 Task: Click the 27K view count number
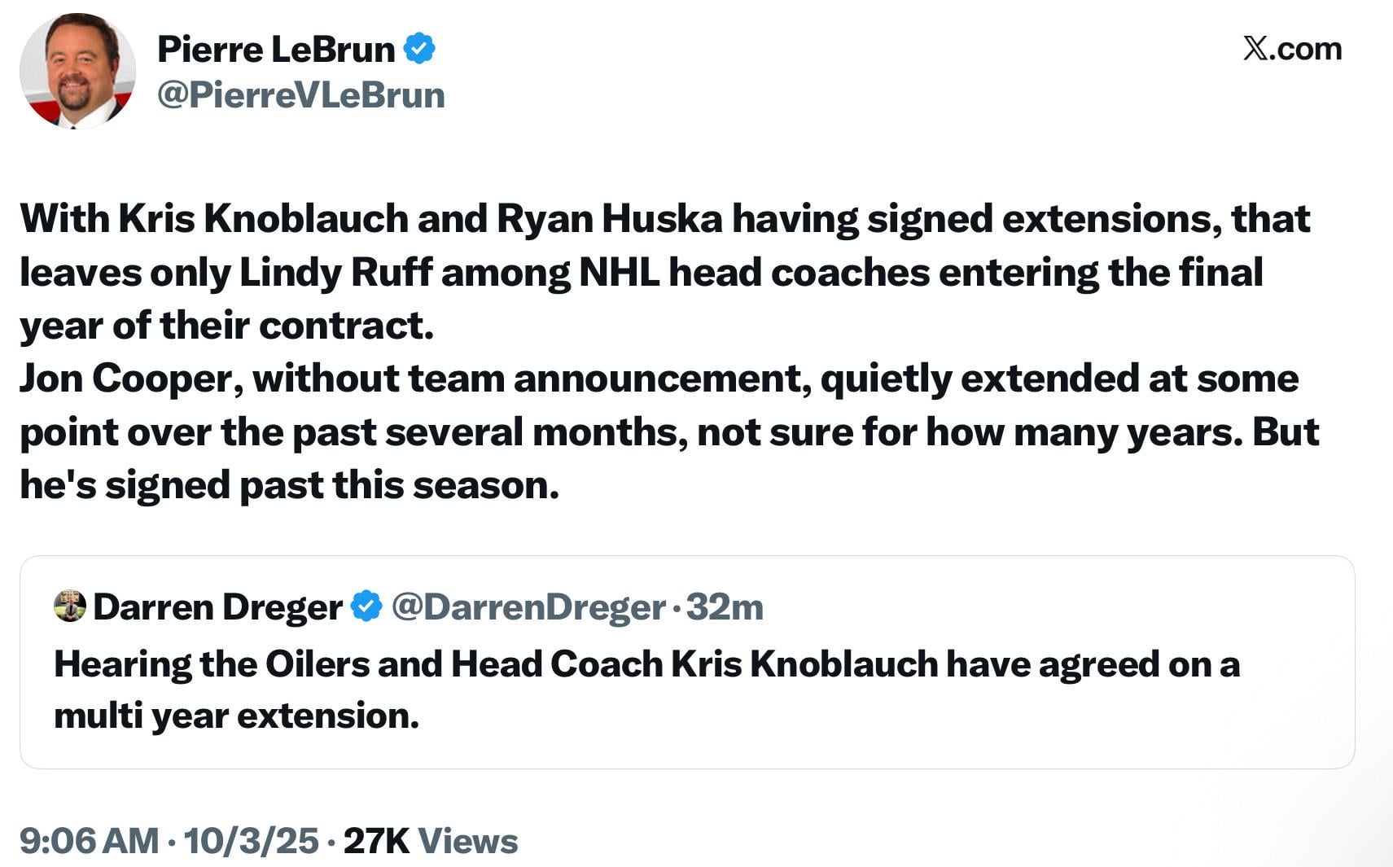click(x=376, y=841)
